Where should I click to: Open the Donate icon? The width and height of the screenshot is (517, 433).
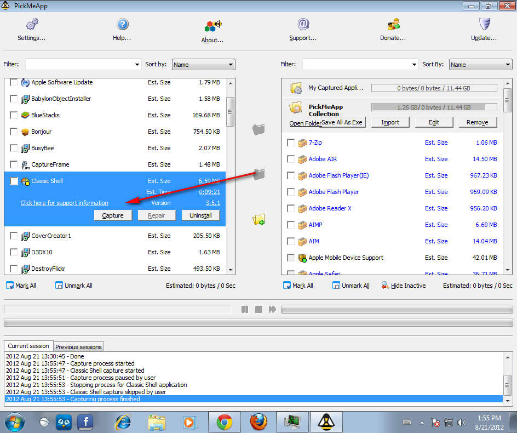pyautogui.click(x=393, y=25)
